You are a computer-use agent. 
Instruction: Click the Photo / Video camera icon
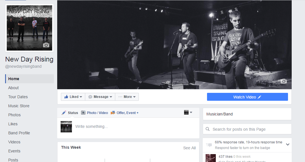pyautogui.click(x=83, y=113)
